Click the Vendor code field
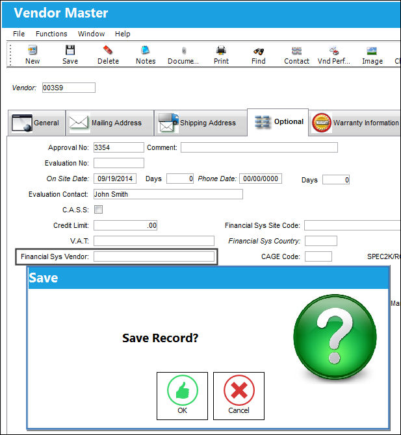 point(69,88)
